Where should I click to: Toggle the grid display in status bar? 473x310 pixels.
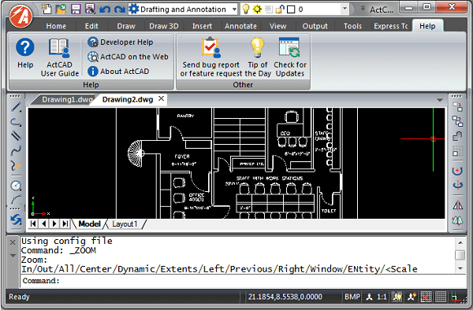(441, 297)
